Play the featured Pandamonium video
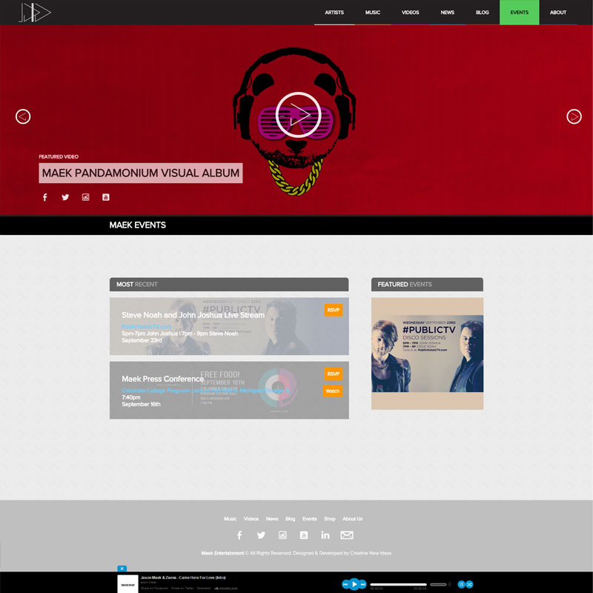 (297, 115)
